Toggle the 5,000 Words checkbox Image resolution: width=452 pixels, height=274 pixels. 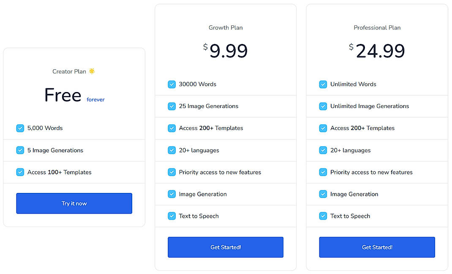tap(20, 128)
